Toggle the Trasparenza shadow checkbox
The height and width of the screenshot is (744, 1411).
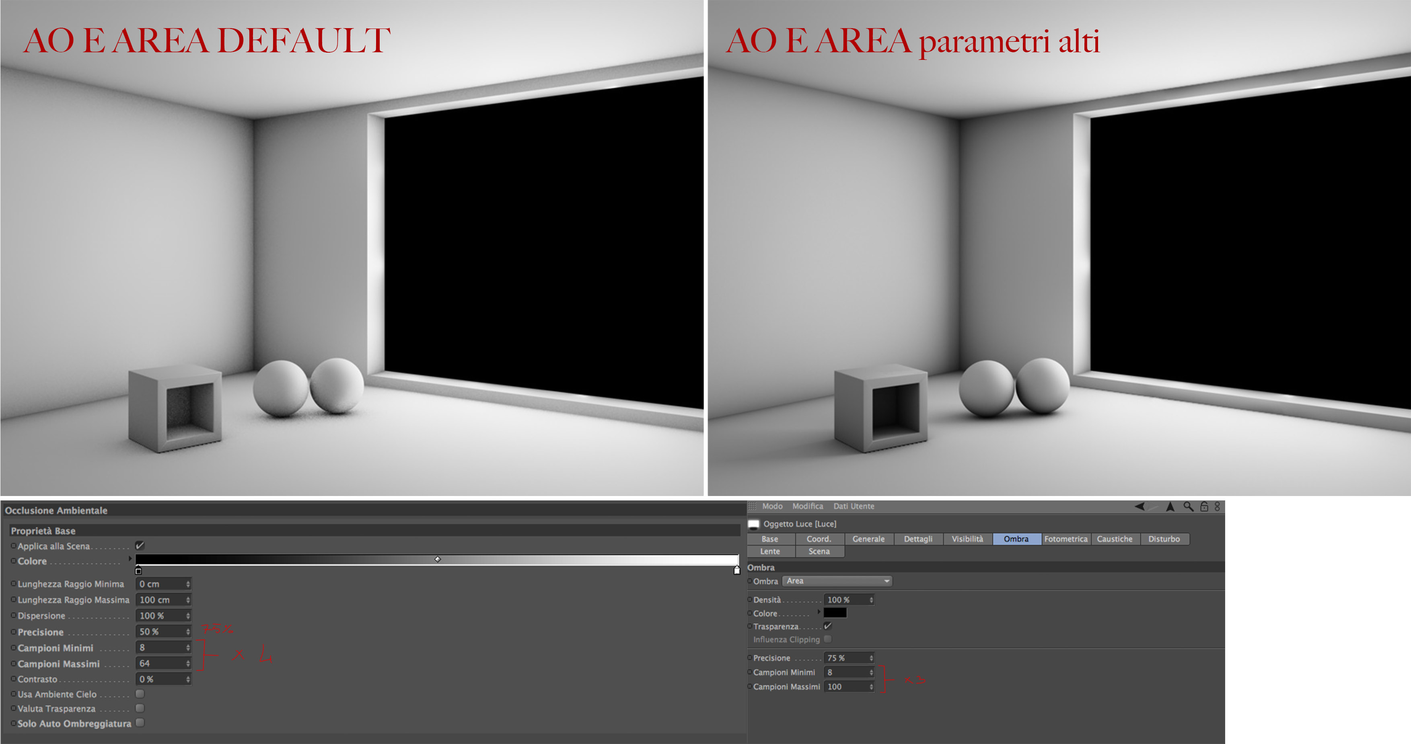828,626
